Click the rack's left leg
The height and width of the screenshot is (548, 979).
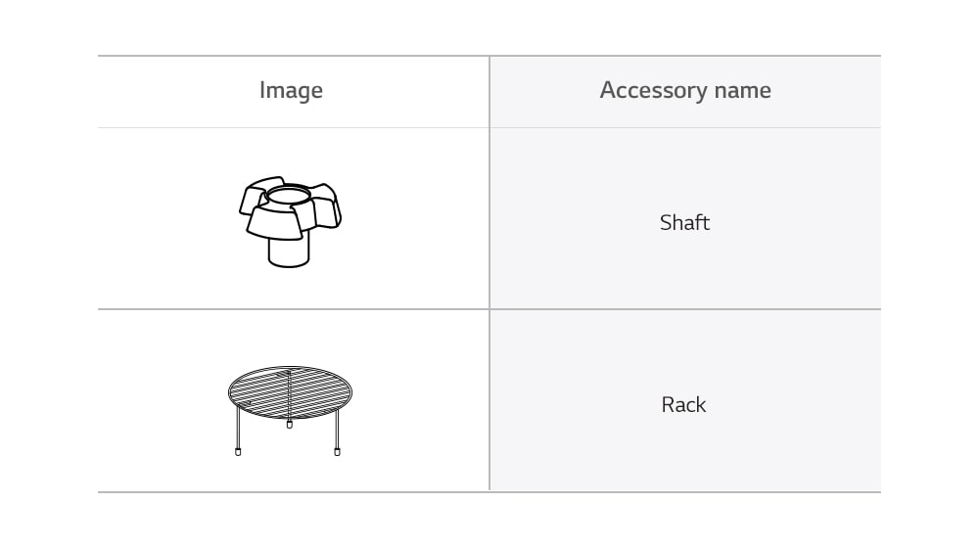(238, 431)
